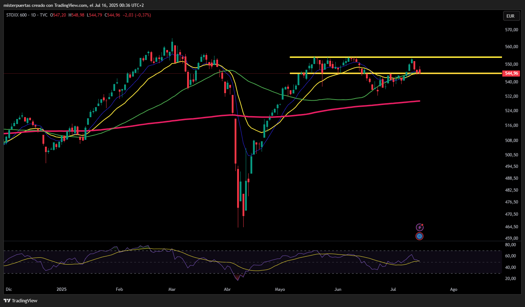Click the red 544,96 current price label
The width and height of the screenshot is (525, 307).
tap(511, 73)
